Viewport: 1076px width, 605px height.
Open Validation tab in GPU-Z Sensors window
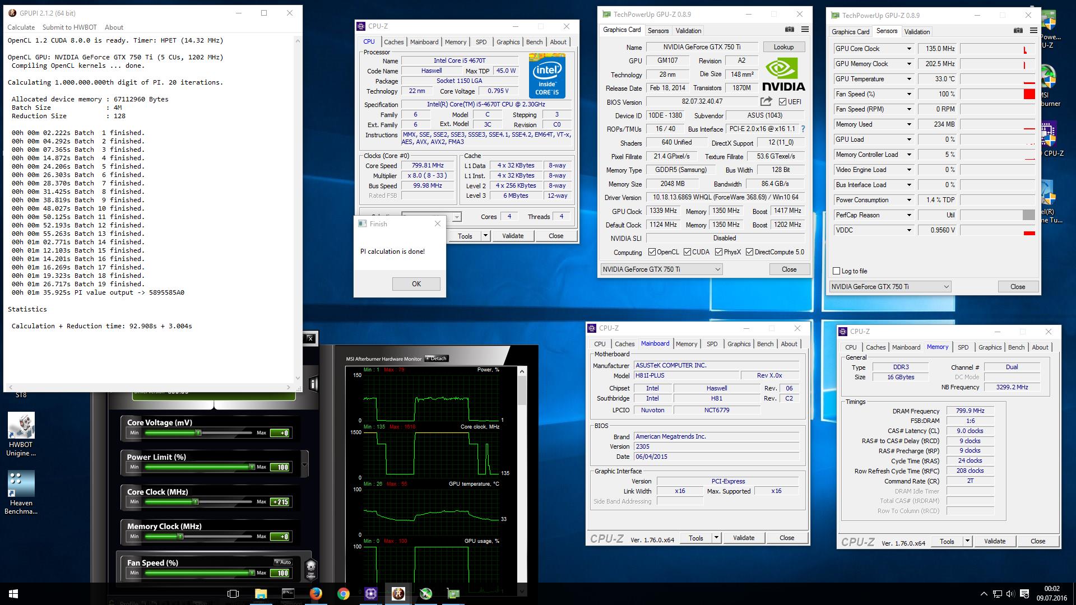click(917, 32)
